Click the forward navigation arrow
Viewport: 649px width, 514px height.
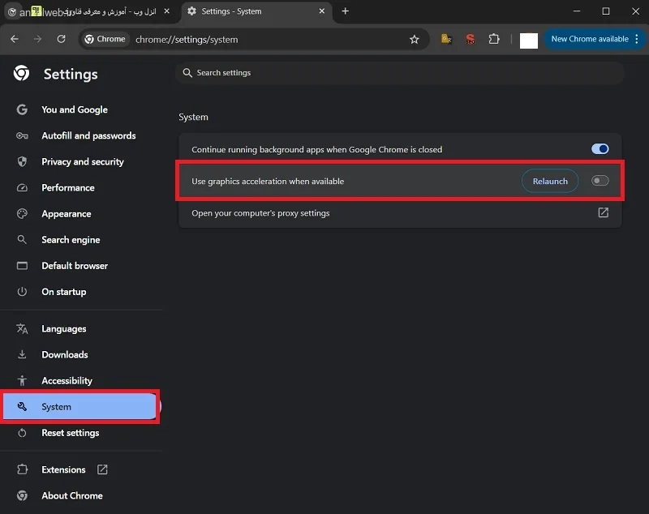[x=37, y=39]
